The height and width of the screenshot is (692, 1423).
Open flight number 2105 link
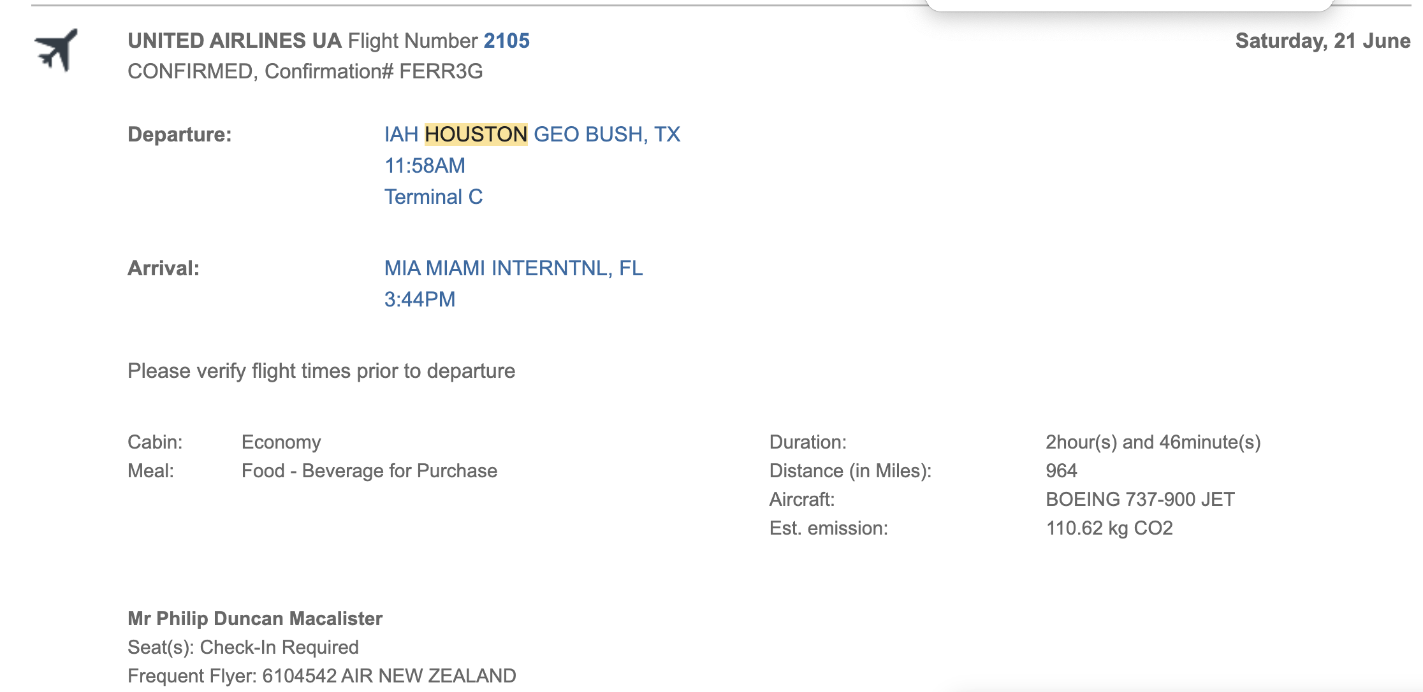pos(506,41)
